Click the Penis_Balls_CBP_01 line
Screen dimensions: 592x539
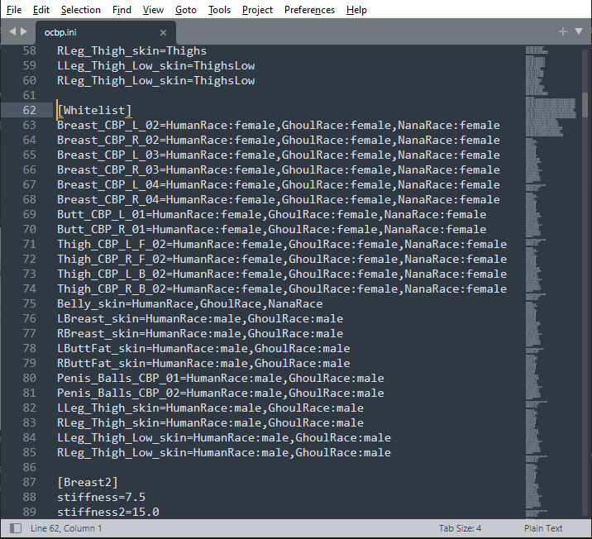click(x=221, y=378)
